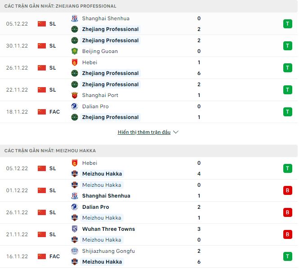Screen dimensions: 299x269
Task: Click the Dalian Pro logo in the 18.11.22 match
Action: point(75,106)
